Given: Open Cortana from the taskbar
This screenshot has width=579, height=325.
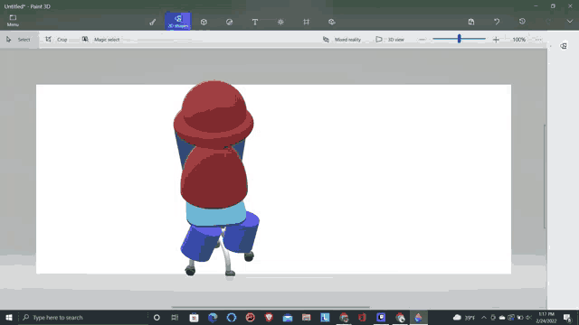Looking at the screenshot, I should coord(157,317).
